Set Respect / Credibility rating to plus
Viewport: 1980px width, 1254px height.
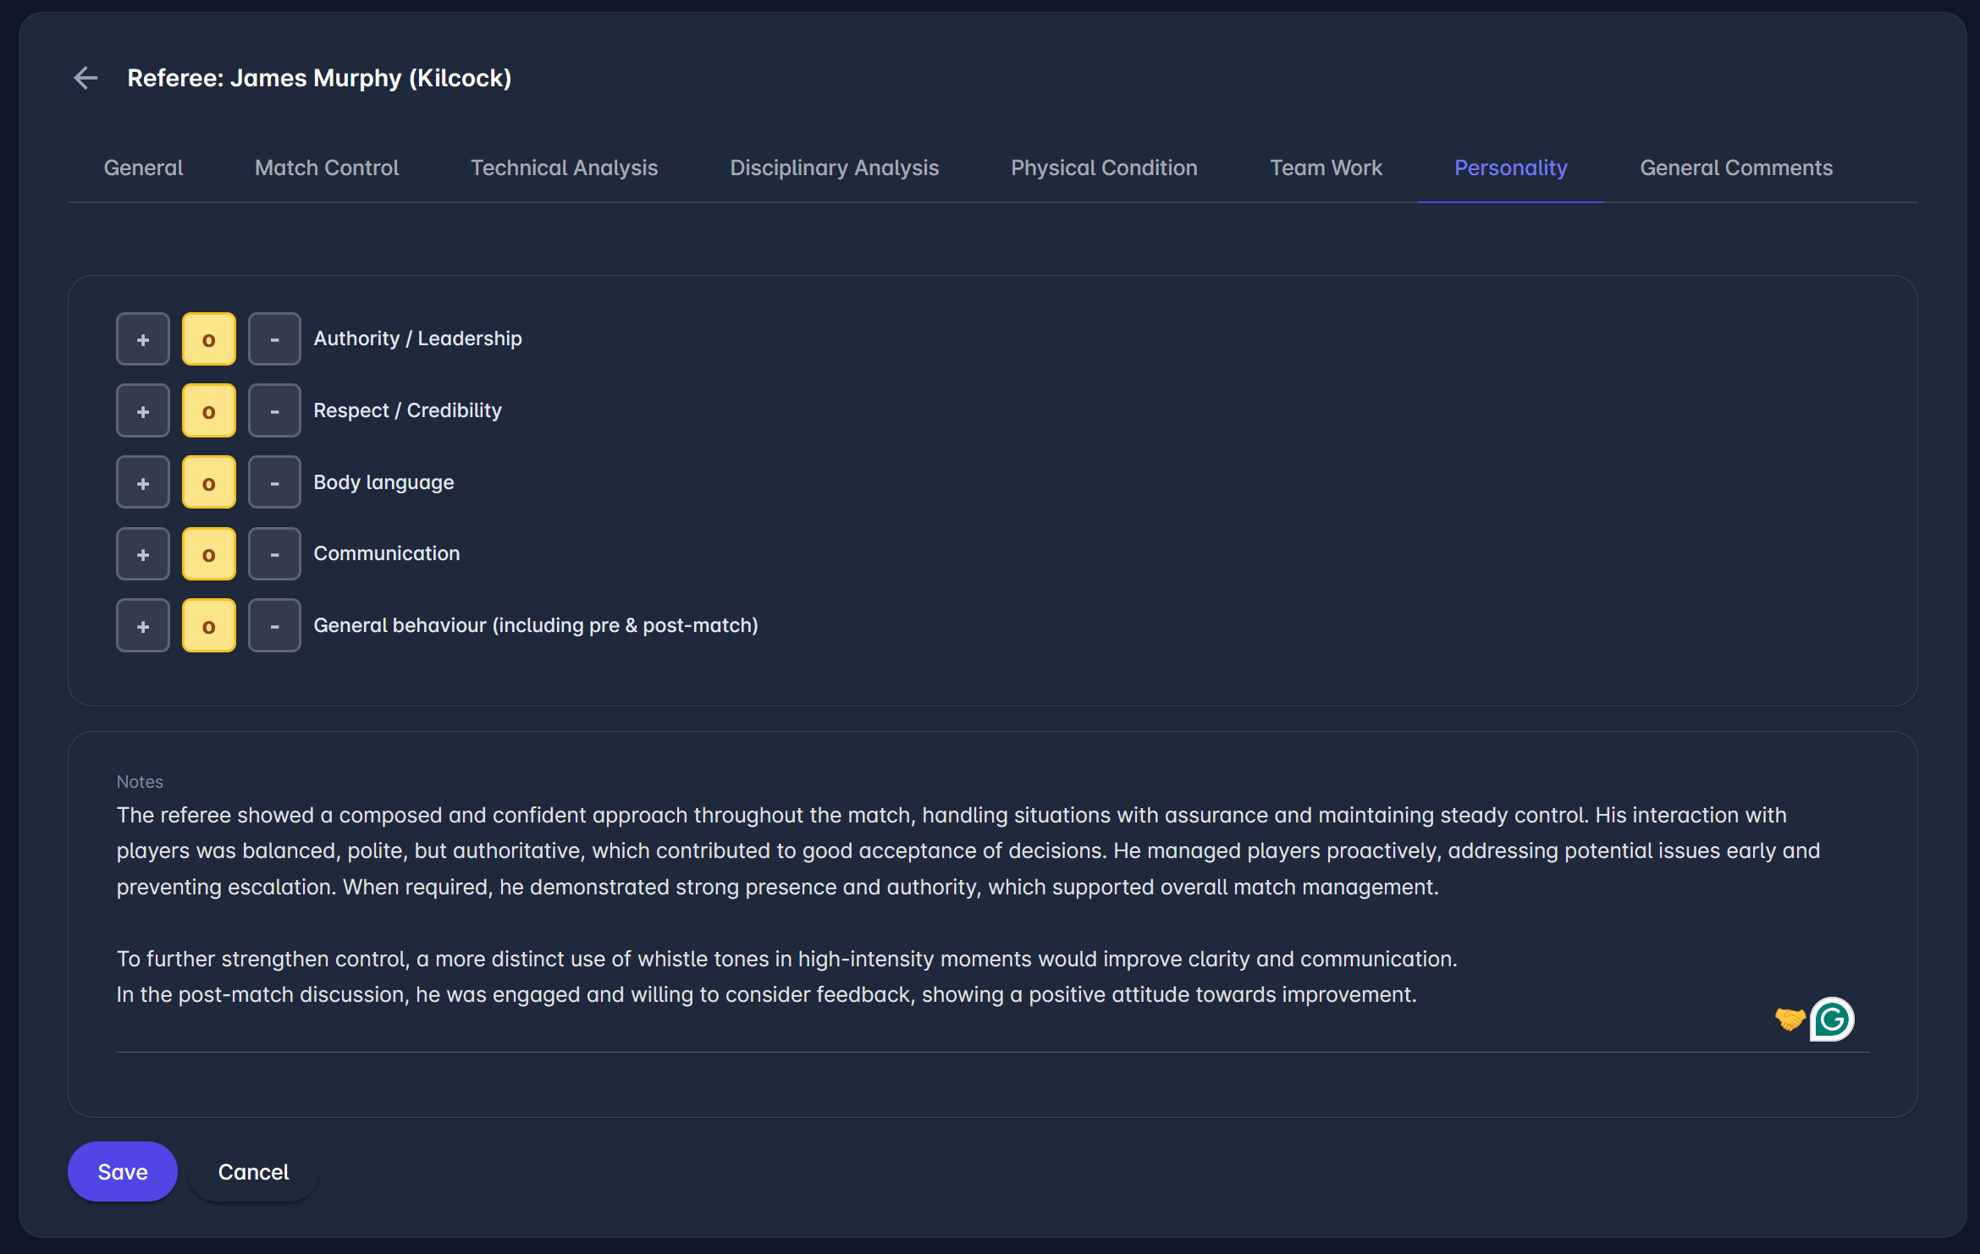[143, 411]
